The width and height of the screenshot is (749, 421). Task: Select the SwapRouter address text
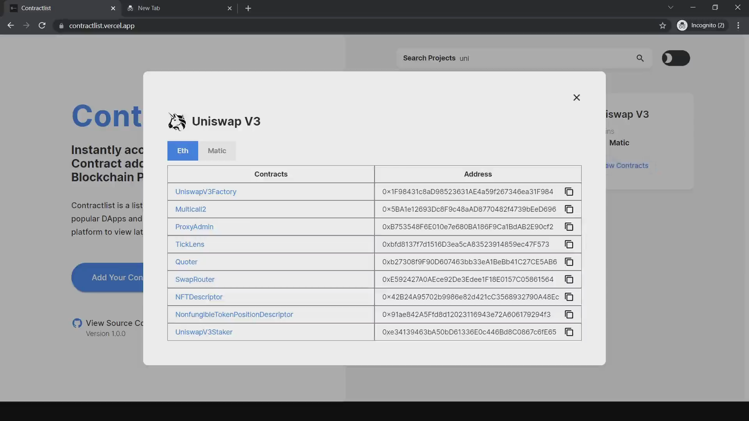[468, 279]
